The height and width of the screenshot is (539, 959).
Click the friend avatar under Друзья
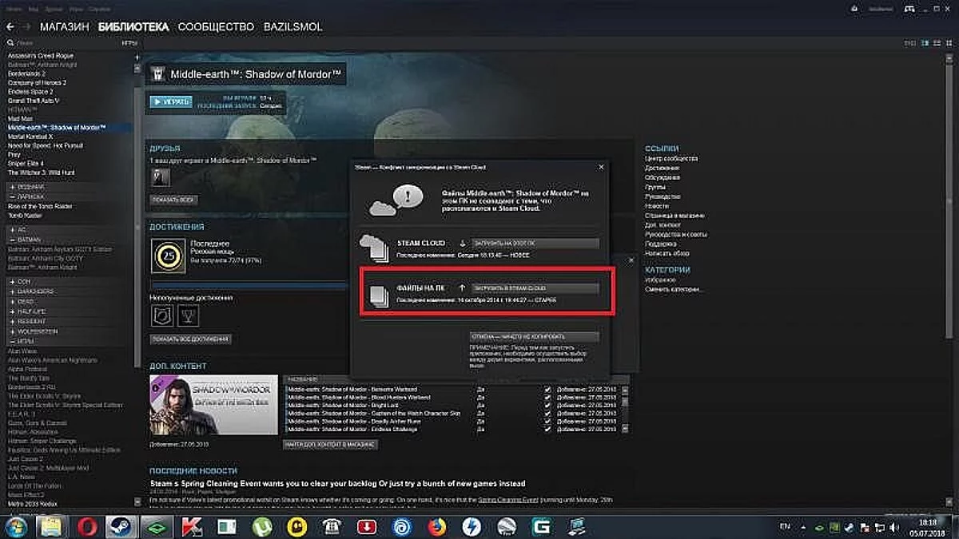[x=161, y=176]
